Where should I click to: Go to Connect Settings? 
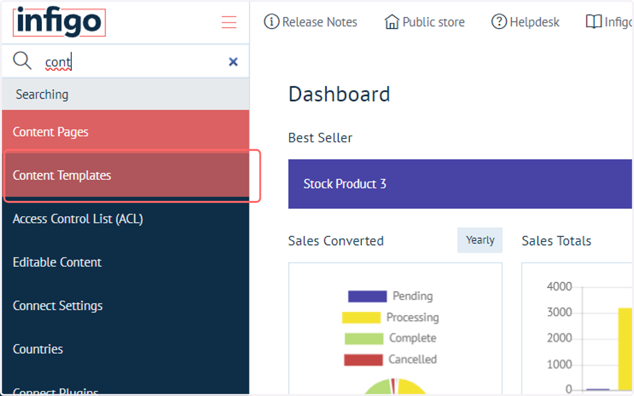pyautogui.click(x=126, y=306)
